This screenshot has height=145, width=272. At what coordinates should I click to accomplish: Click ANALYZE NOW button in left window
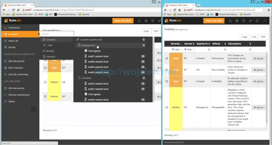coord(122,21)
